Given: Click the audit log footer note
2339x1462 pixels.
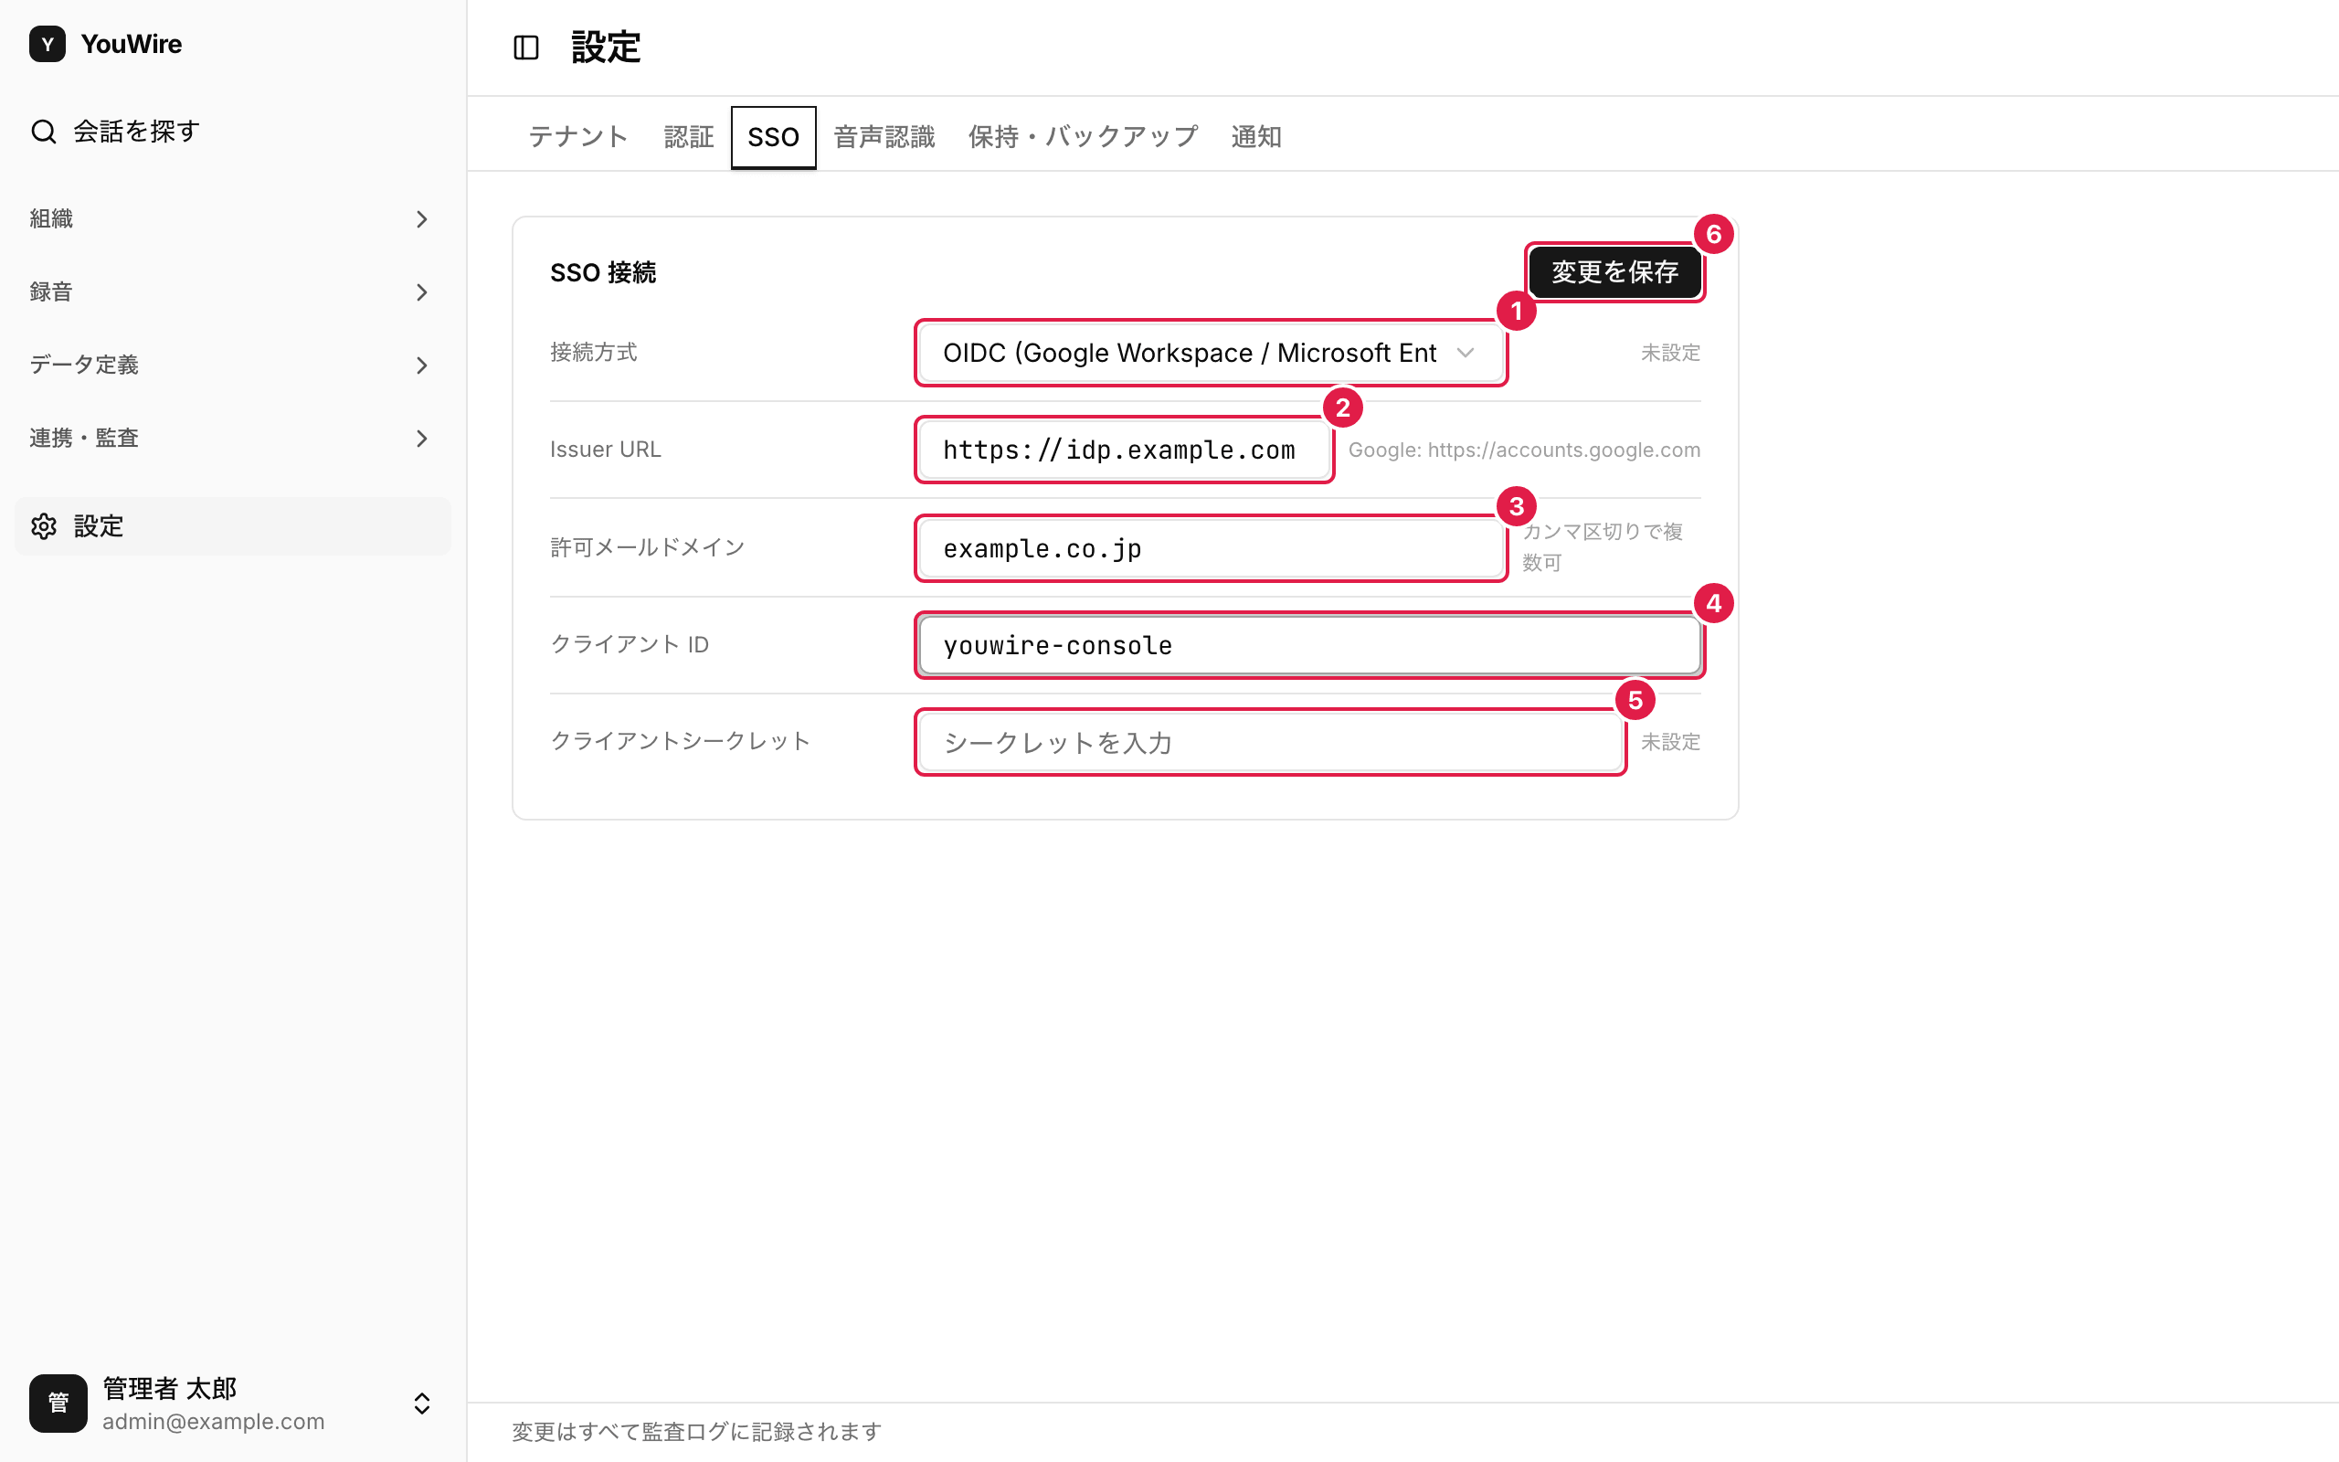Looking at the screenshot, I should [696, 1431].
